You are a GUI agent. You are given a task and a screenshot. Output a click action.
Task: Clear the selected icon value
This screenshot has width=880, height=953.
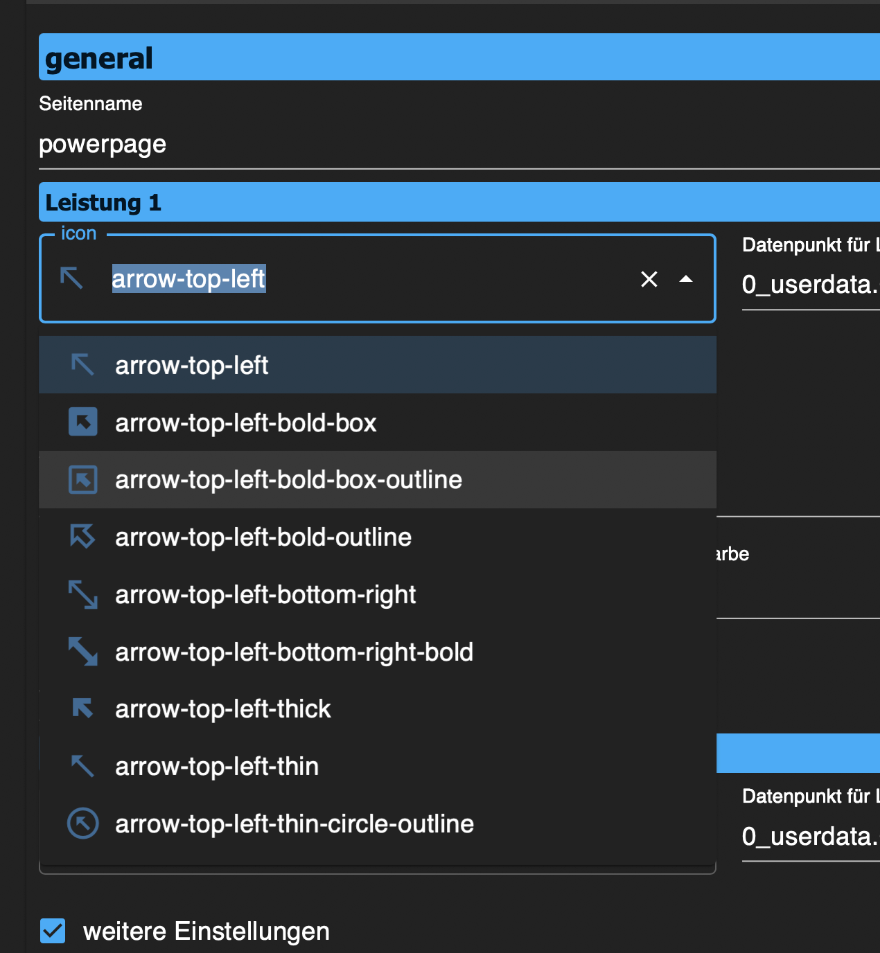tap(649, 279)
